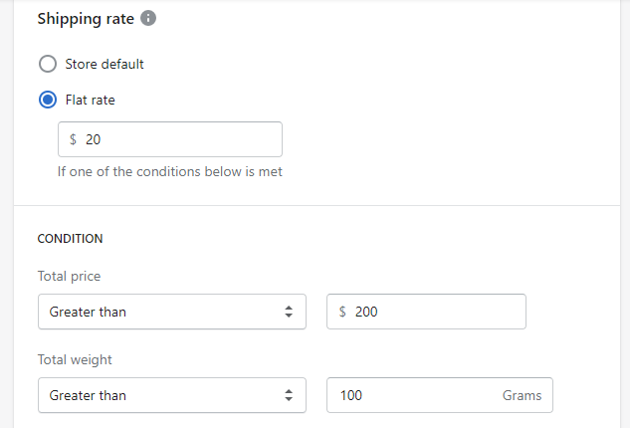This screenshot has height=428, width=630.
Task: Click the up-down arrows in Total price dropdown
Action: [x=289, y=312]
